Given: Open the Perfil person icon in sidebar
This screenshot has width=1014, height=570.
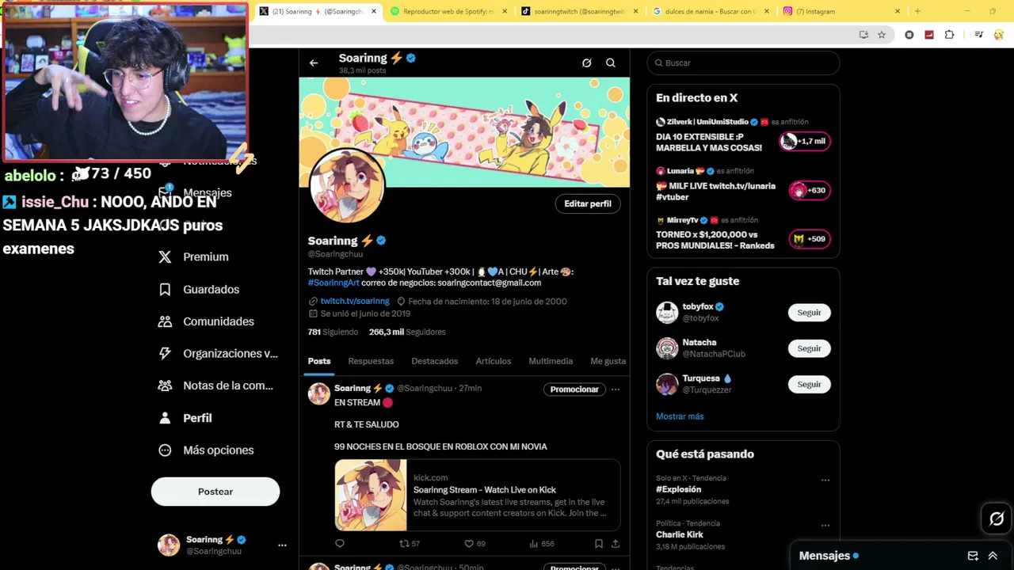Looking at the screenshot, I should 165,418.
